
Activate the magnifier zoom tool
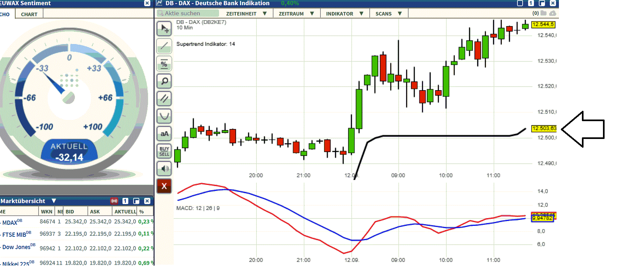164,81
